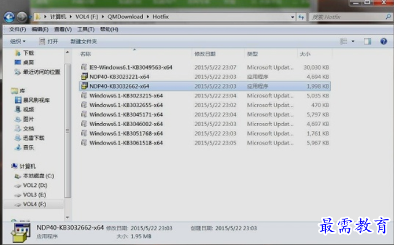This screenshot has width=394, height=245.
Task: Click QMDownload in the address breadcrumb
Action: coord(125,17)
